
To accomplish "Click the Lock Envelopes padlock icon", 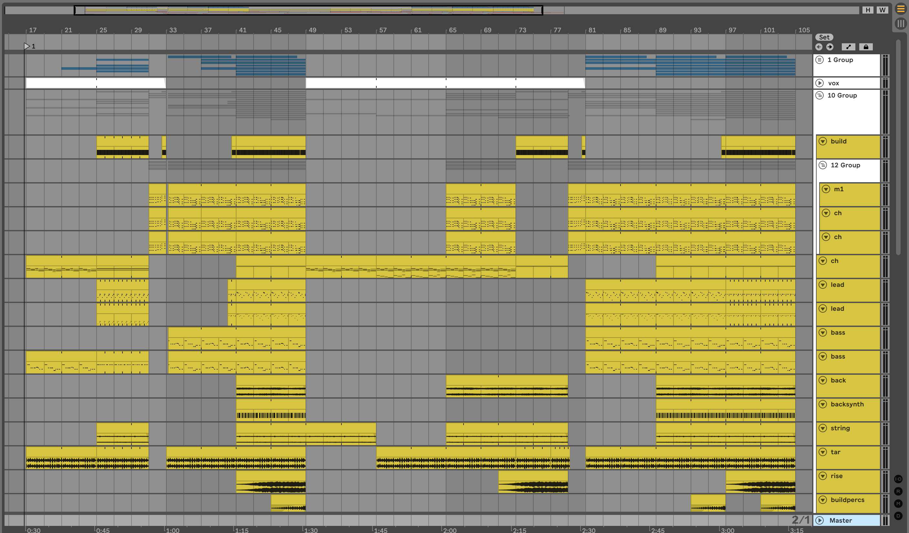I will pyautogui.click(x=866, y=47).
